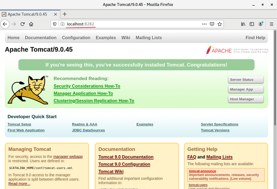Click Developer Quick Start heading

[32, 117]
